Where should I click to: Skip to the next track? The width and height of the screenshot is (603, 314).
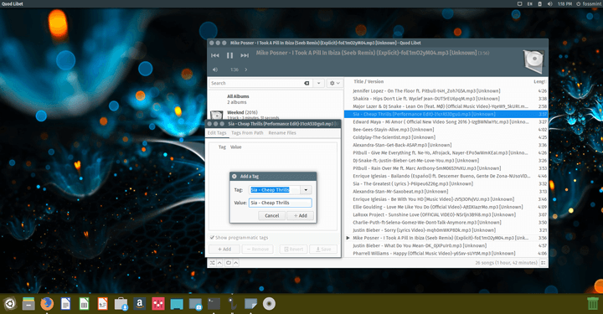[245, 56]
